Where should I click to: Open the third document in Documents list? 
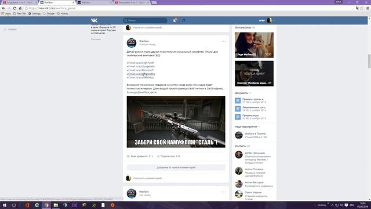pyautogui.click(x=251, y=117)
